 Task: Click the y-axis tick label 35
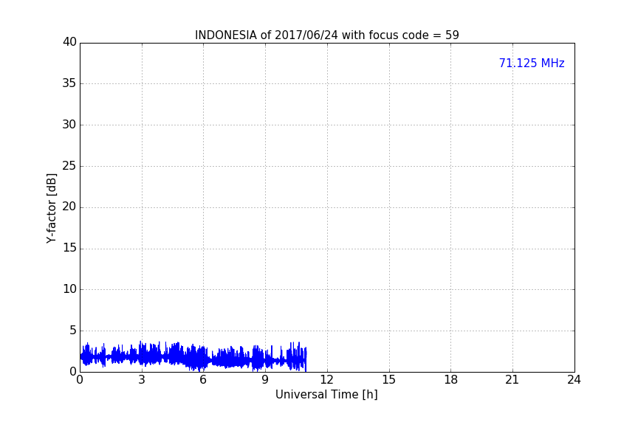pos(69,83)
